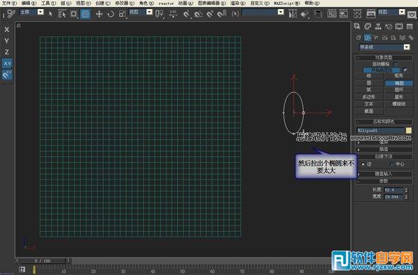The image size is (418, 275).
Task: Open the Hierarchy command panel tab
Action: coord(378,26)
